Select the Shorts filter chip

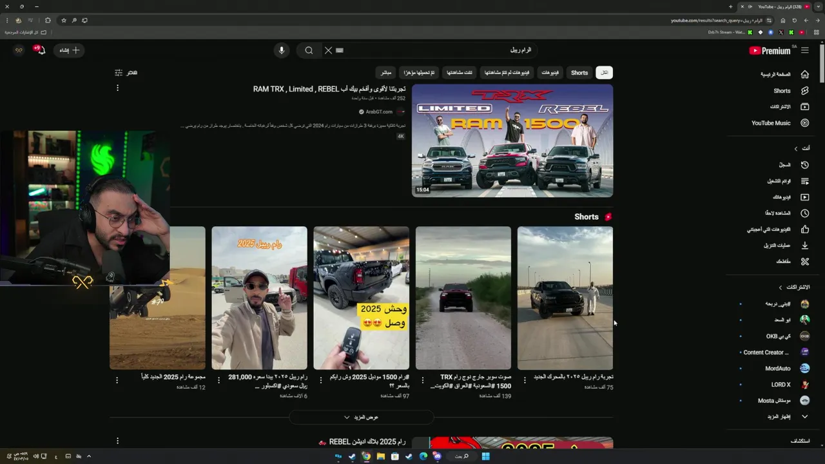(x=579, y=73)
